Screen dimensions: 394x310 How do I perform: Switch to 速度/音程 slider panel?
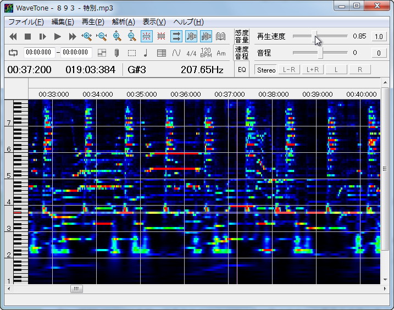click(x=241, y=53)
